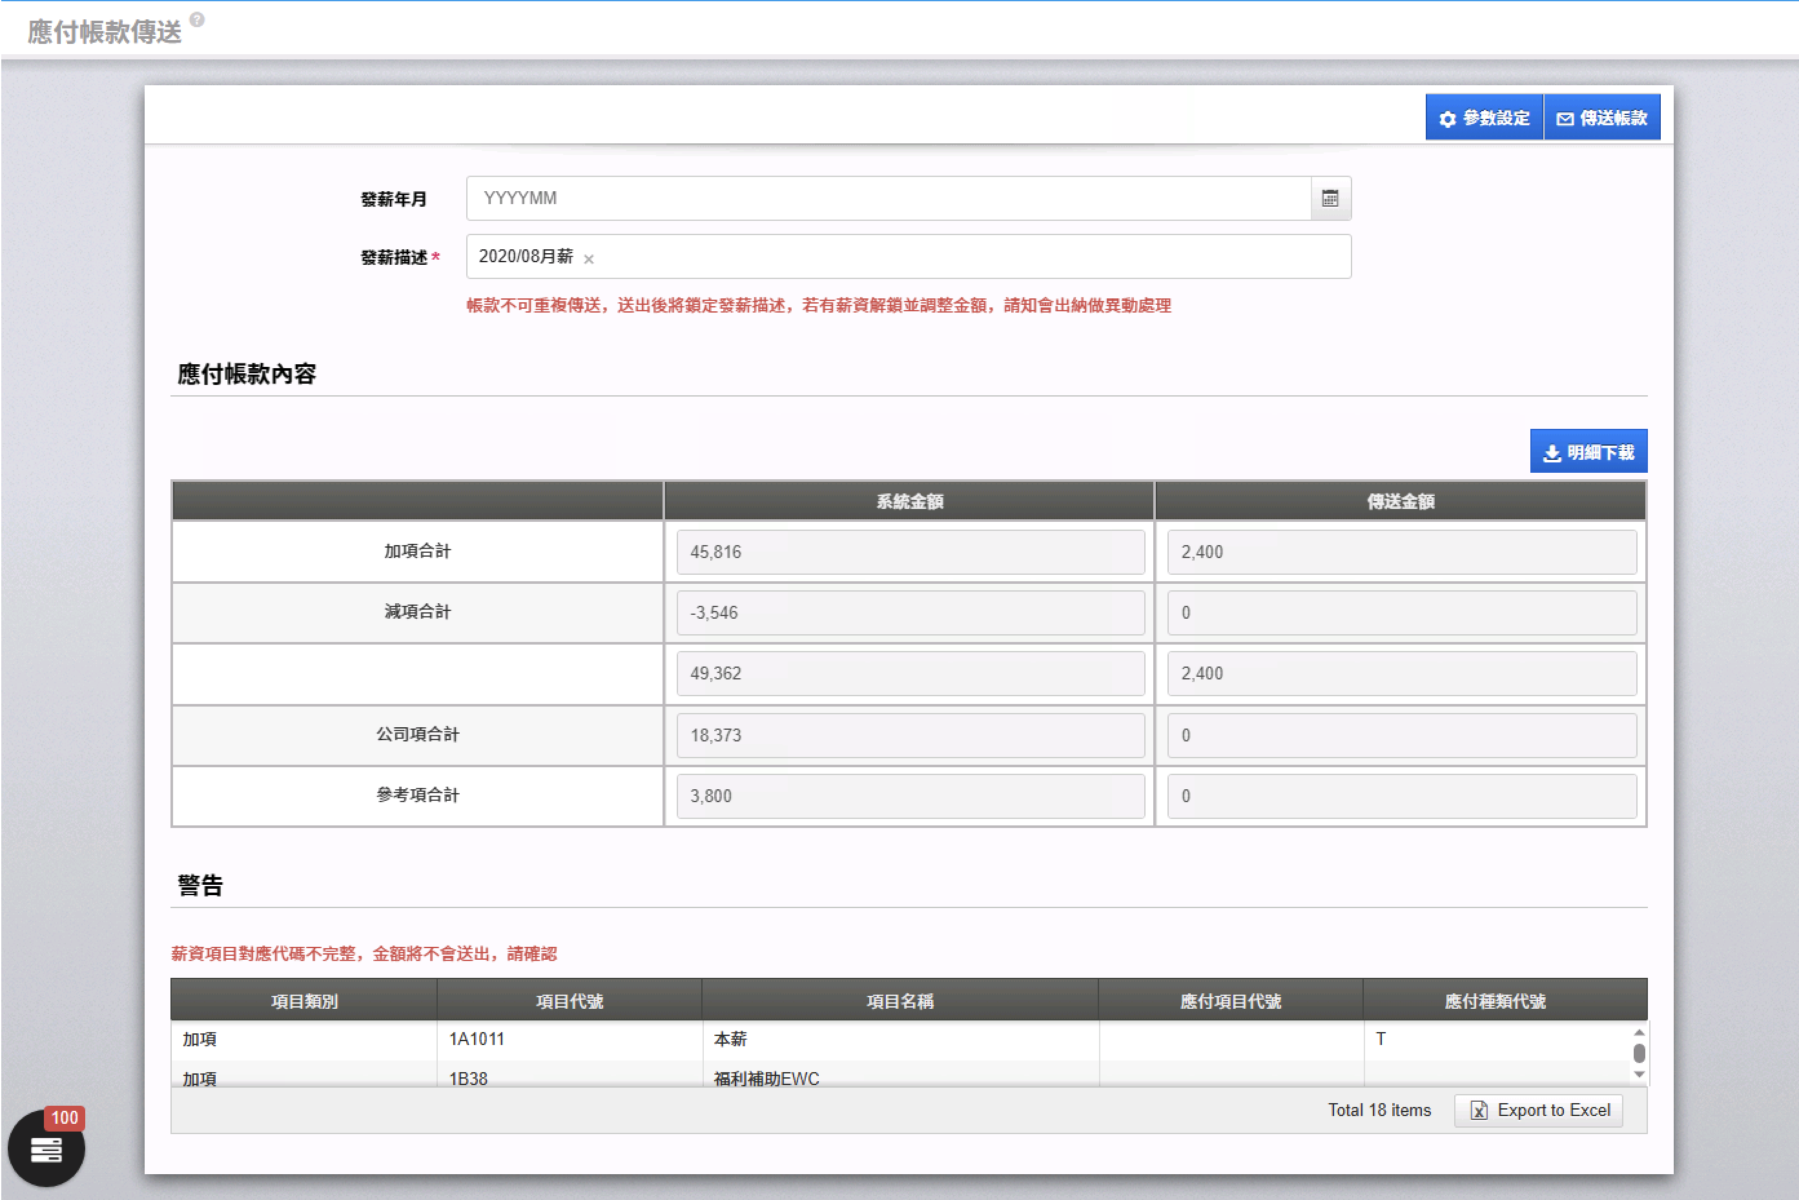Viewport: 1799px width, 1200px height.
Task: Sort by 應付項目代號 column header
Action: point(1231,1001)
